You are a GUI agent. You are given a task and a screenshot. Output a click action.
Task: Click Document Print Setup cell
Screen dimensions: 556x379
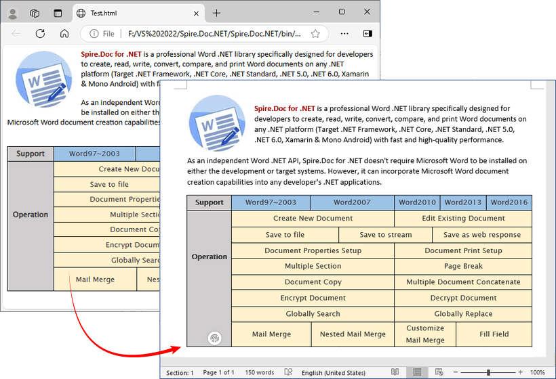(463, 250)
